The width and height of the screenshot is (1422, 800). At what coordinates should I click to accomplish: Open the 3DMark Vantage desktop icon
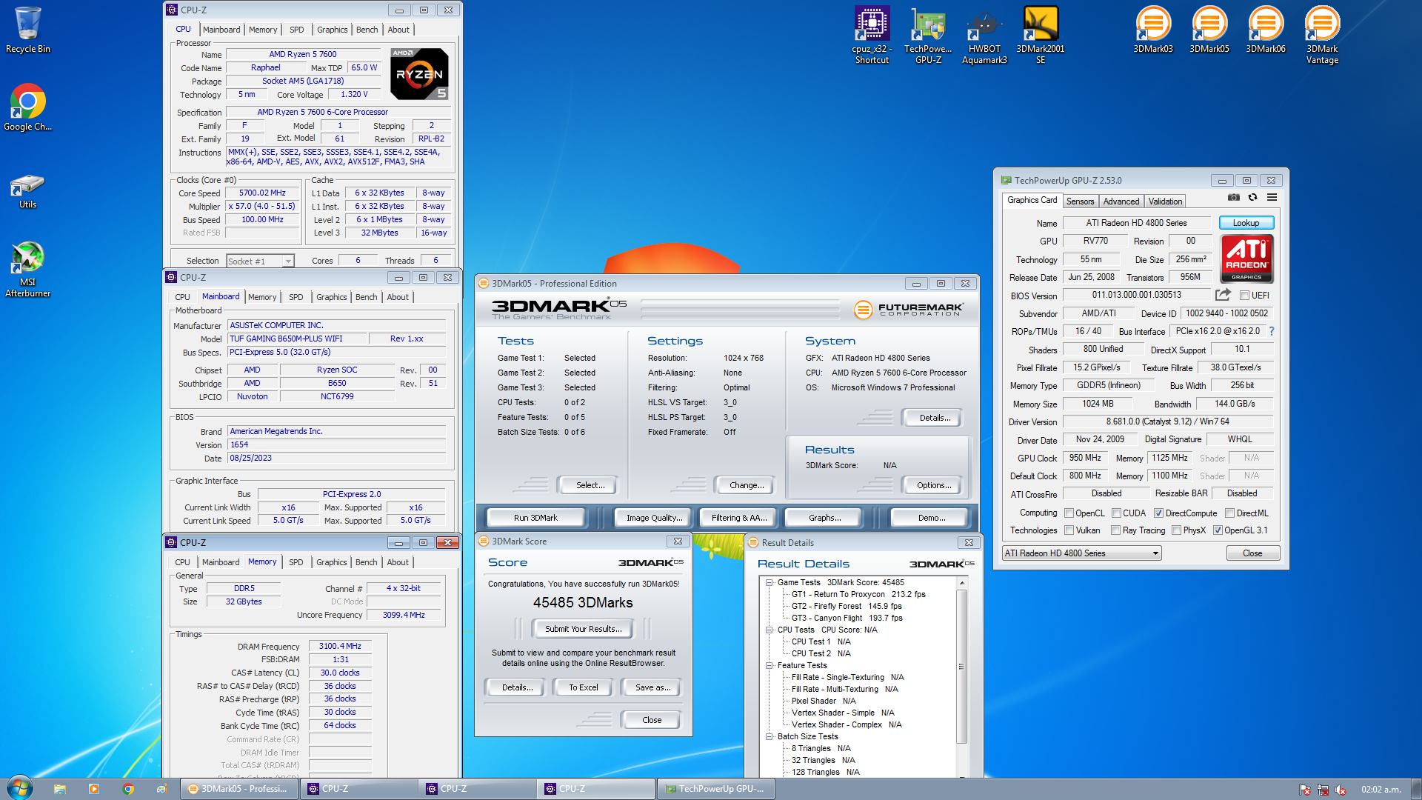pyautogui.click(x=1322, y=35)
